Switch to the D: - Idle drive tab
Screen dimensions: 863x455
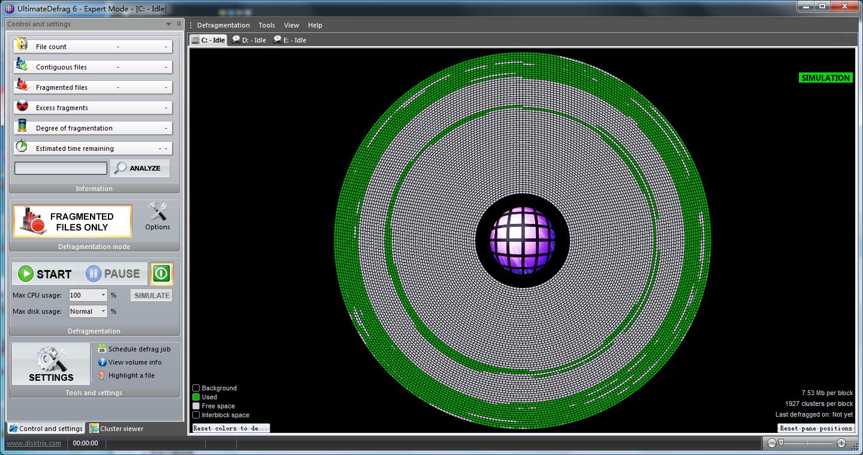(x=249, y=40)
